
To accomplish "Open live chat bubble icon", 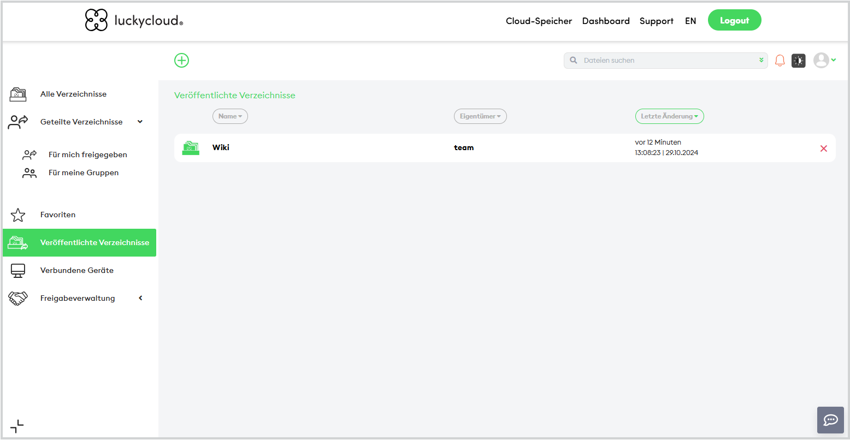I will (x=831, y=420).
